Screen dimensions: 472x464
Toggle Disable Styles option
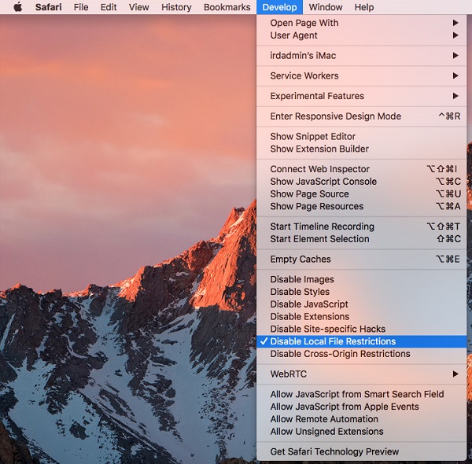pos(362,292)
